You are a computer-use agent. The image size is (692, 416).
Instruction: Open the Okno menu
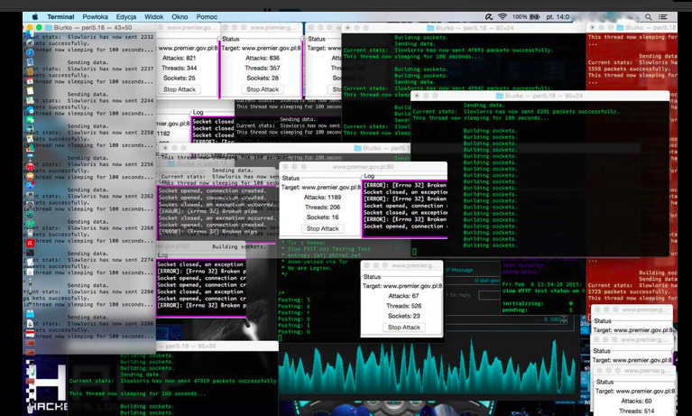tap(180, 17)
